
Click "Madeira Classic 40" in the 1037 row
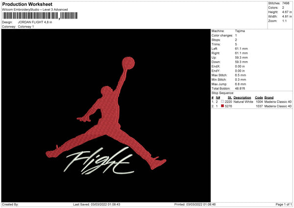pos(278,106)
